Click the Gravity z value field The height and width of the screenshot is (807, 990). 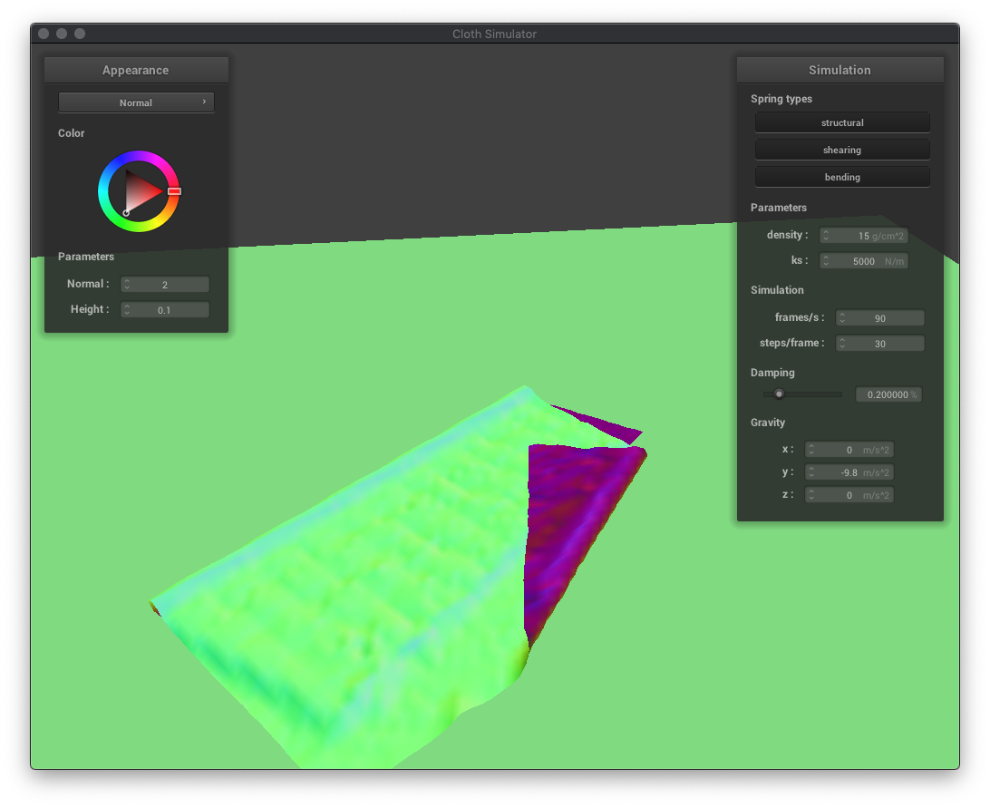(x=849, y=495)
